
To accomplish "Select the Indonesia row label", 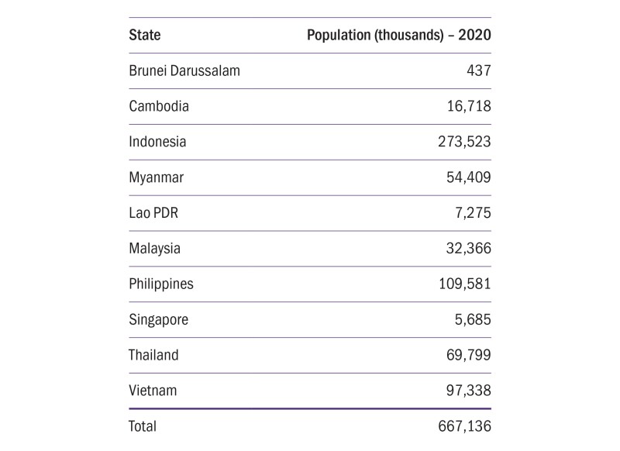I will [158, 142].
